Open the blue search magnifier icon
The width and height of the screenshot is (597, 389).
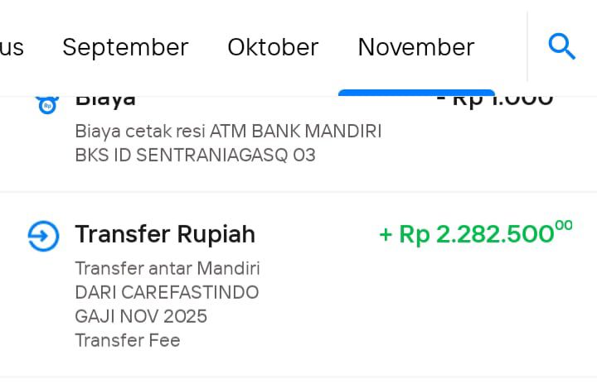point(561,47)
